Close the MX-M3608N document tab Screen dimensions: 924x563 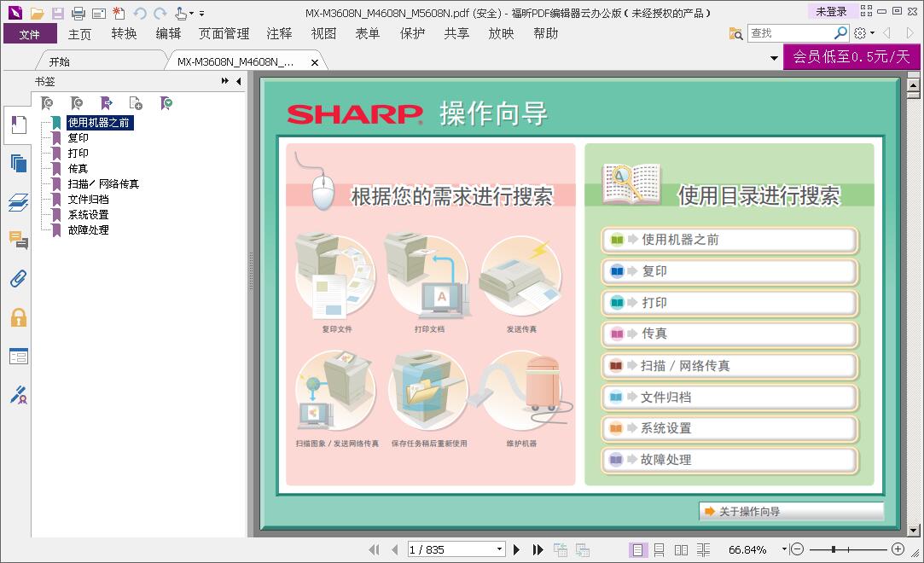tap(315, 61)
